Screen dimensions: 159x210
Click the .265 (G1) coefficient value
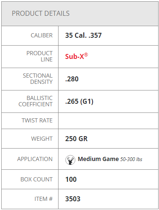[79, 101]
